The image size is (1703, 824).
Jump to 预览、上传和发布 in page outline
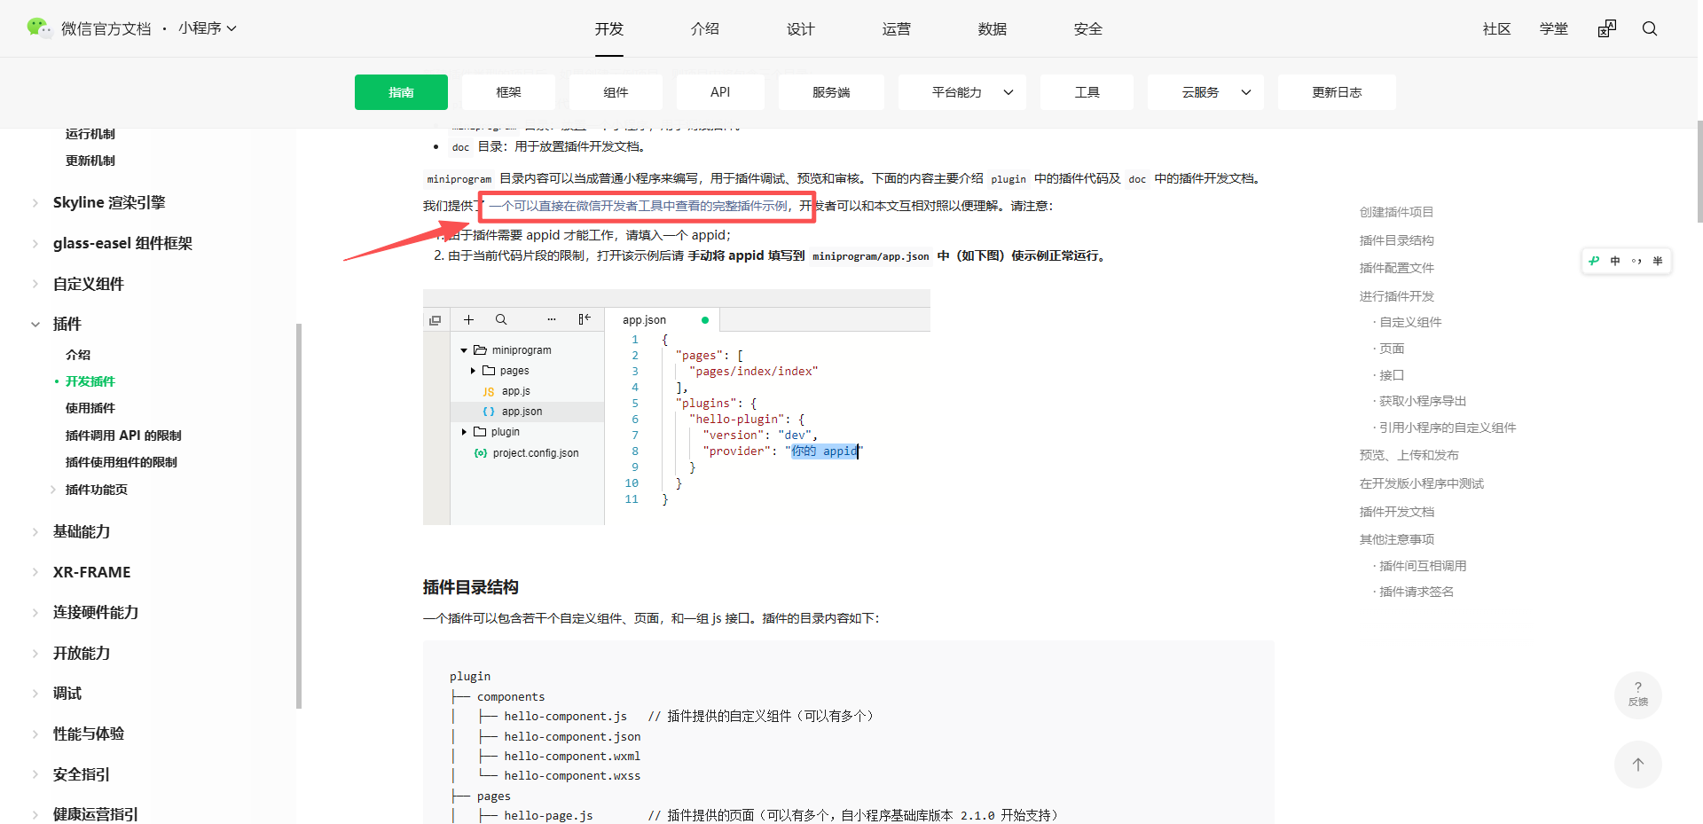click(1409, 455)
